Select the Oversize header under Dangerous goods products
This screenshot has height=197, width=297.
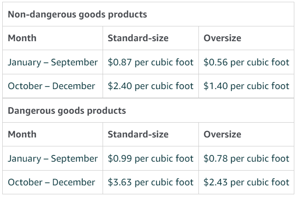click(x=222, y=134)
